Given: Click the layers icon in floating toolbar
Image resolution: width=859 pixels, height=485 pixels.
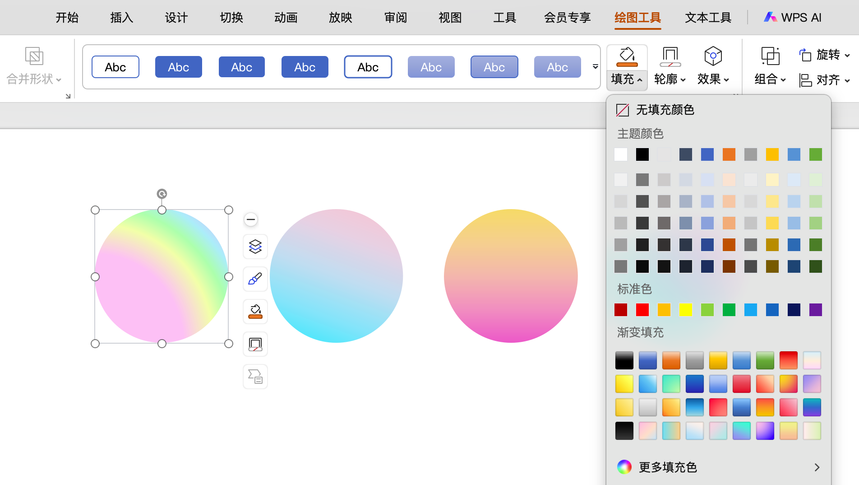Looking at the screenshot, I should click(255, 247).
